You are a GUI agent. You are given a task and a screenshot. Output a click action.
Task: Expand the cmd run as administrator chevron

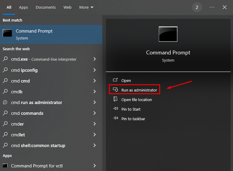click(94, 102)
